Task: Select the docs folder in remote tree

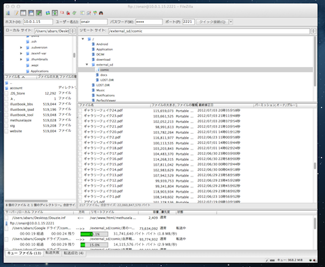Action: [104, 75]
